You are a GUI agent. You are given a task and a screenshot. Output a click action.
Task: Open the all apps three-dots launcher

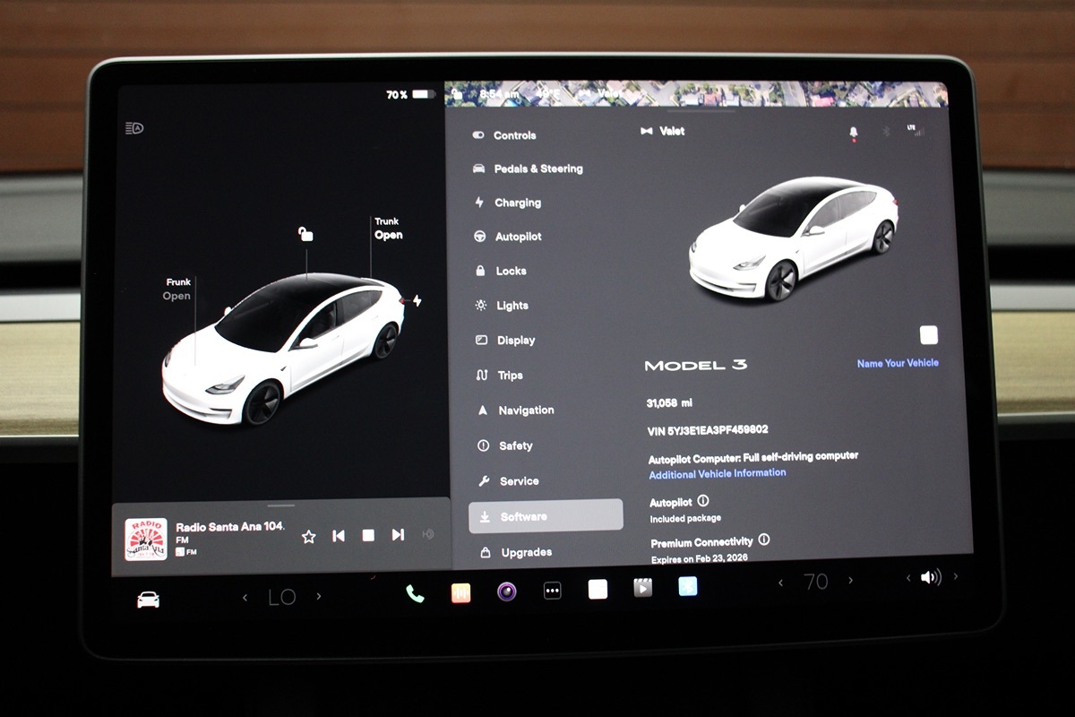[553, 592]
